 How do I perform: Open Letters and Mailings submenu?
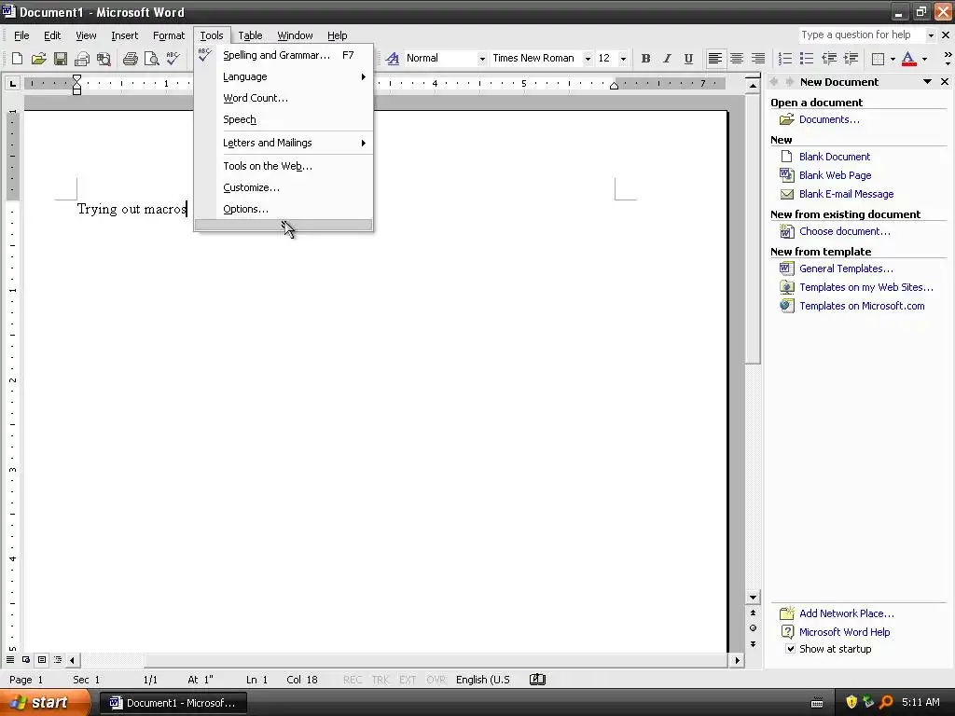284,143
